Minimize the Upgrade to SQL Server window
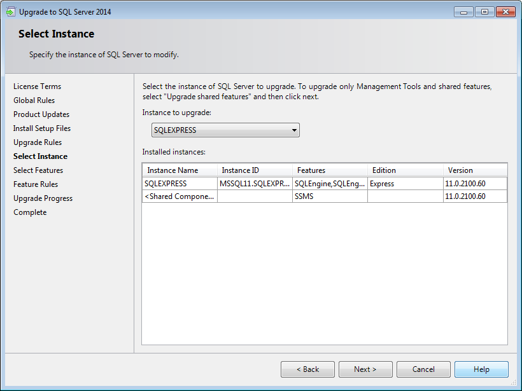The height and width of the screenshot is (391, 522). click(463, 12)
